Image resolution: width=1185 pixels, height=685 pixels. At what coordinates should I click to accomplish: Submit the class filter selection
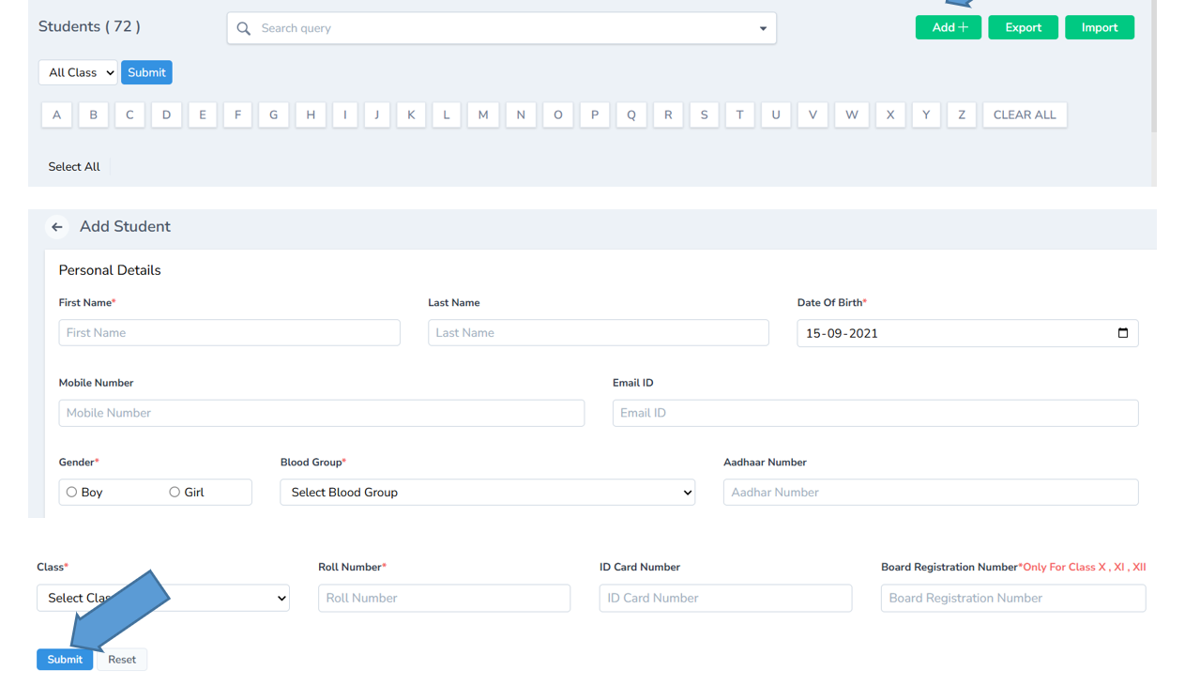click(x=146, y=72)
